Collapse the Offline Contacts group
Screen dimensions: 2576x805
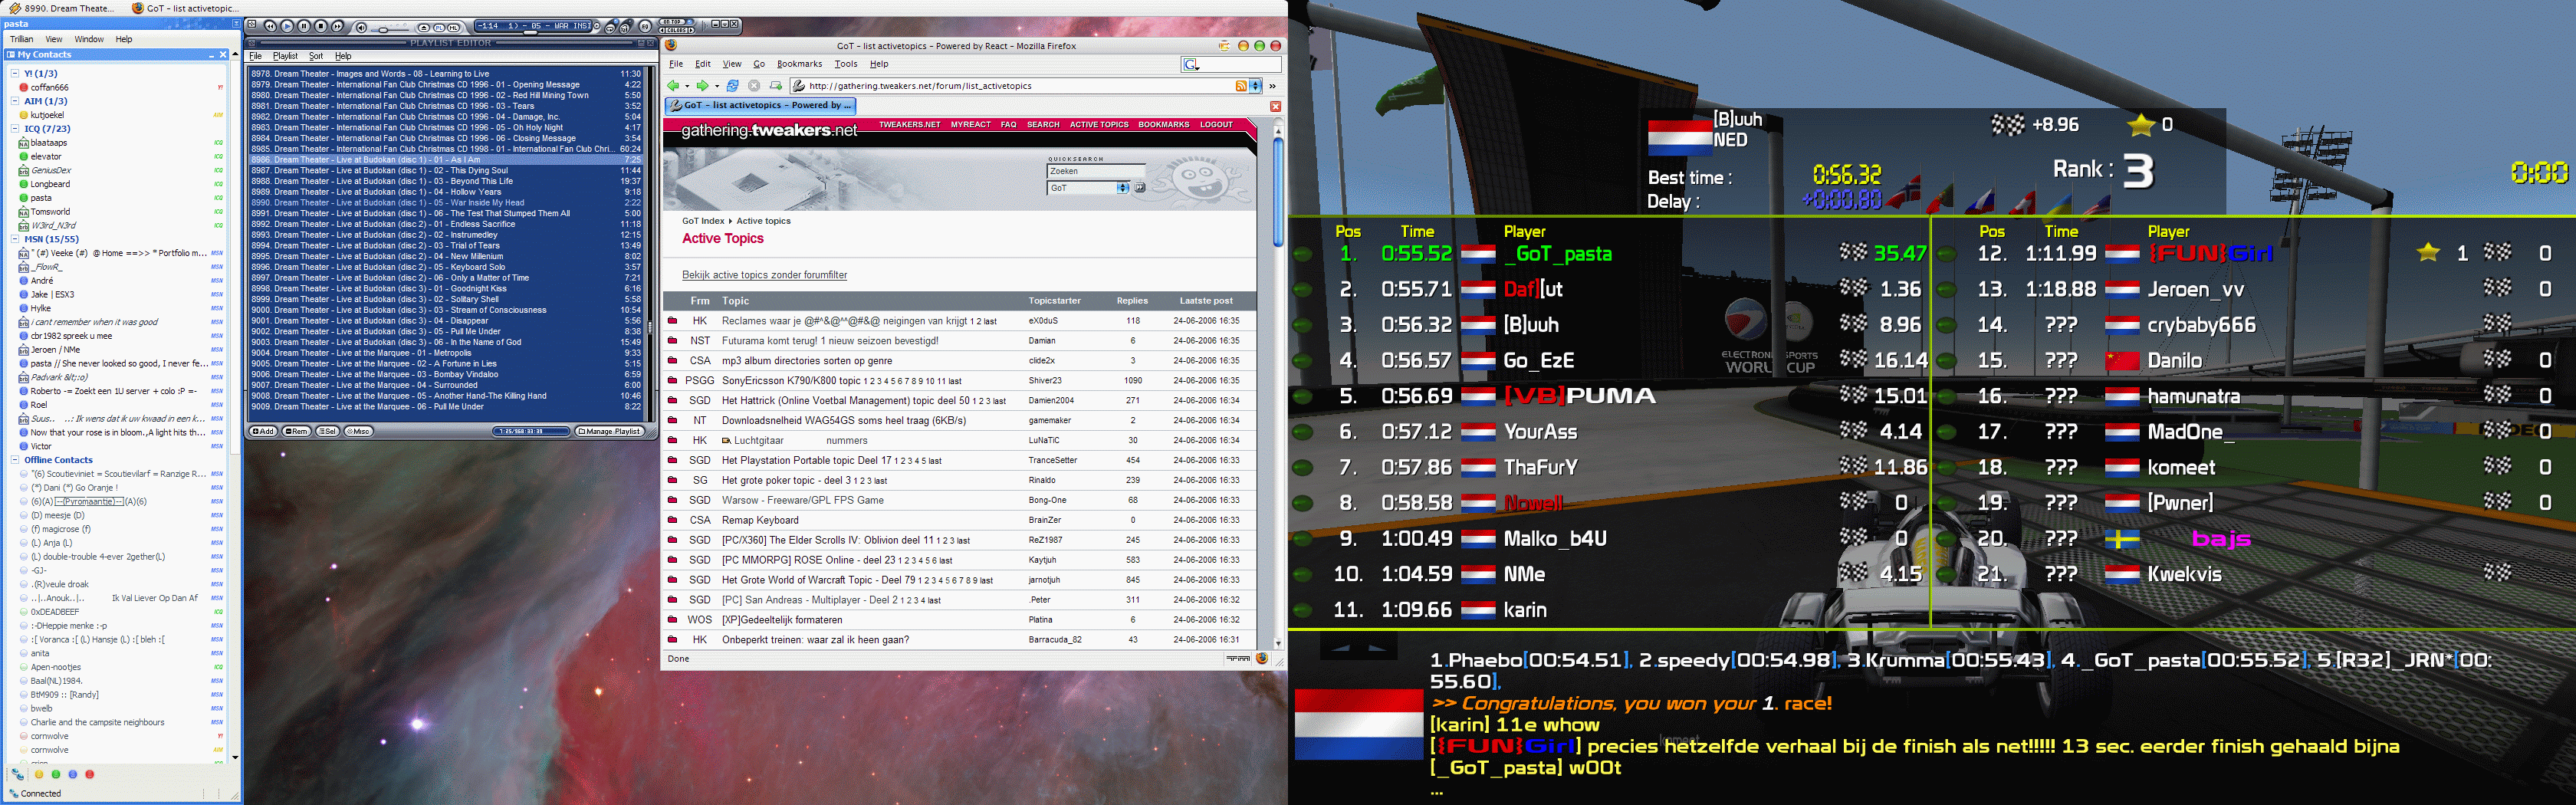[x=15, y=460]
